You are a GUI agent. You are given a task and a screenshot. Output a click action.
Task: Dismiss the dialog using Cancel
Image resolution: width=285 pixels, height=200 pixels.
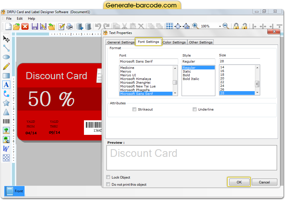(x=264, y=182)
